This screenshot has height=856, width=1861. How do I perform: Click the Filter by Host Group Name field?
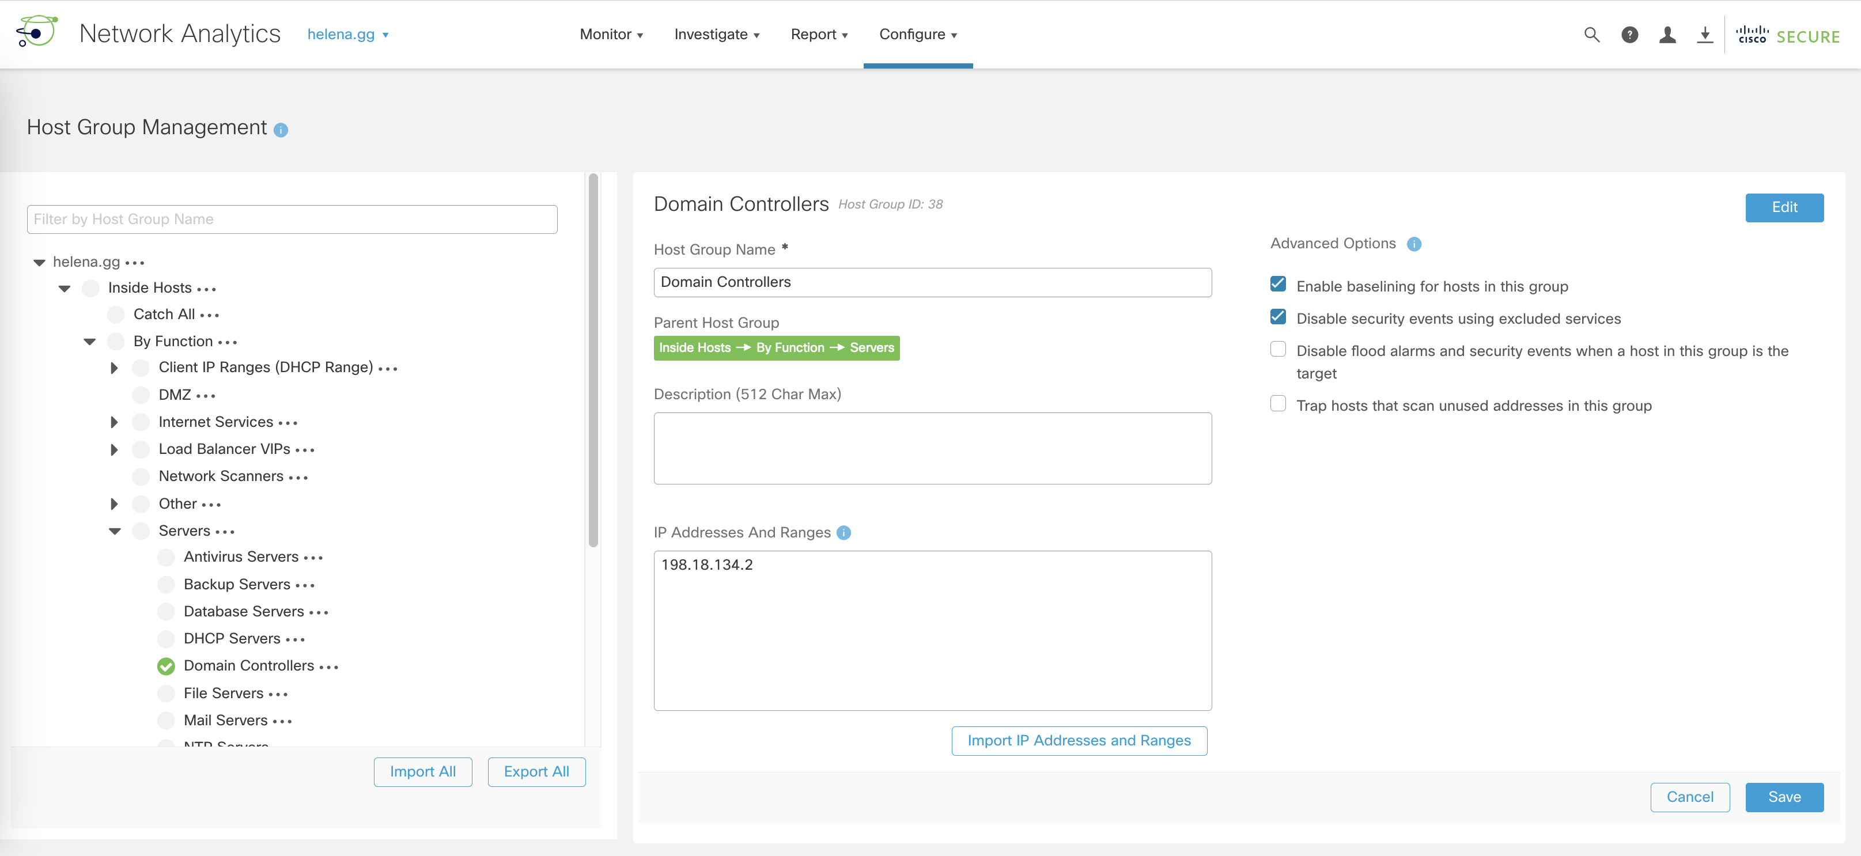pyautogui.click(x=292, y=219)
